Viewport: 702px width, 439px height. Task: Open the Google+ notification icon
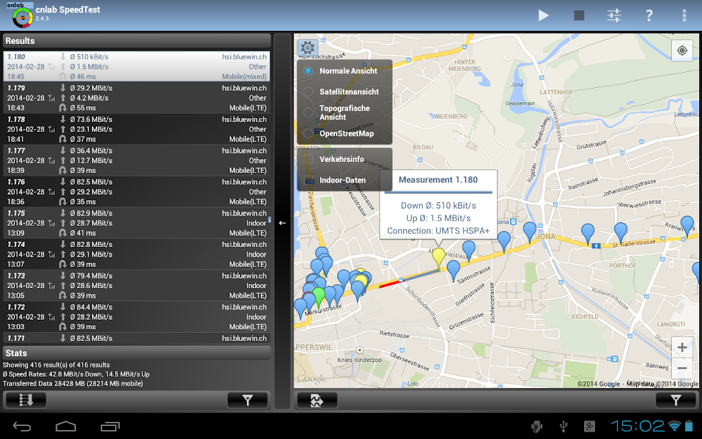pyautogui.click(x=589, y=426)
